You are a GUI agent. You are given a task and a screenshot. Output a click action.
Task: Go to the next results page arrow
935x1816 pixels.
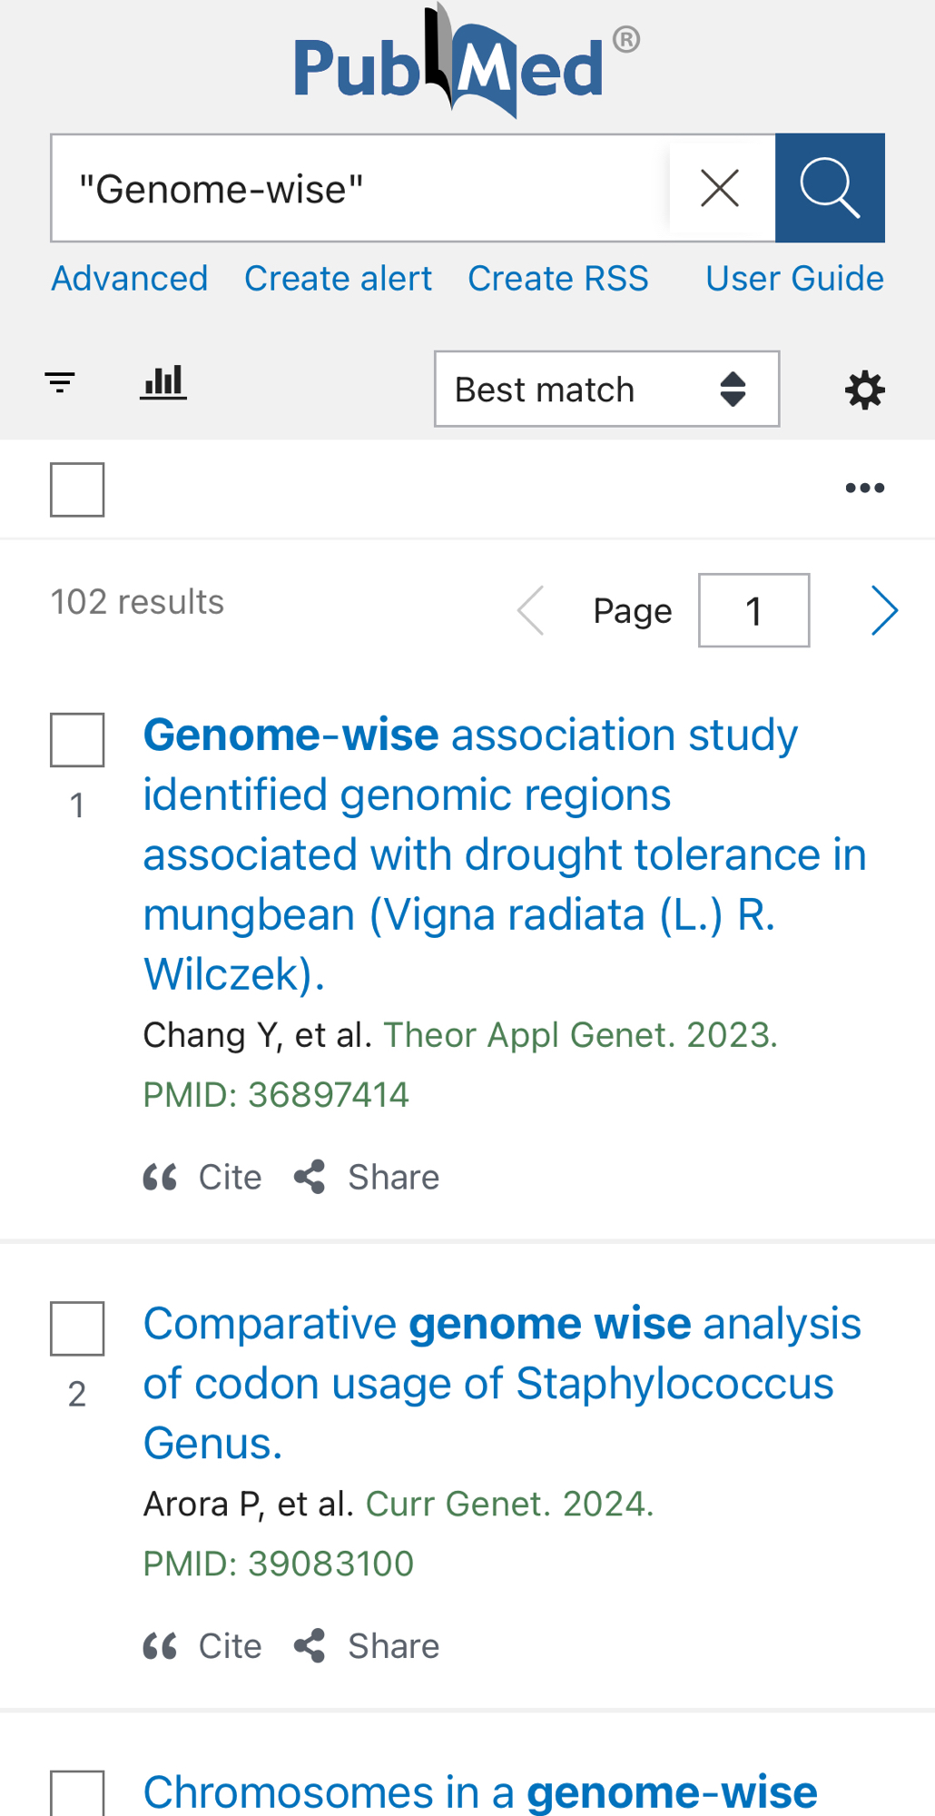[x=883, y=610]
